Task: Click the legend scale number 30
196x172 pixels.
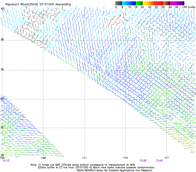Action: click(156, 7)
